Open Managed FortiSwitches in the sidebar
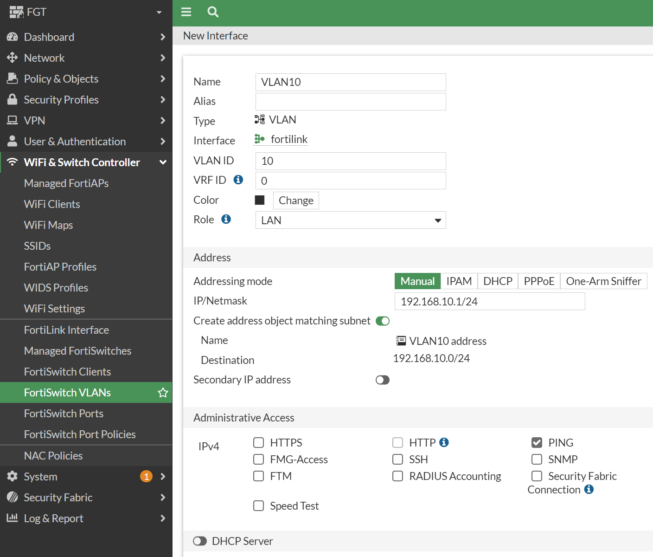This screenshot has width=653, height=557. pos(77,350)
